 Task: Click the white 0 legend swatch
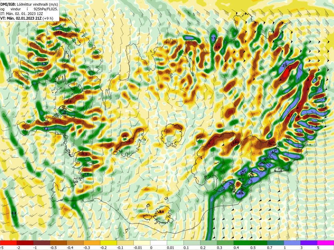[x=159, y=243]
